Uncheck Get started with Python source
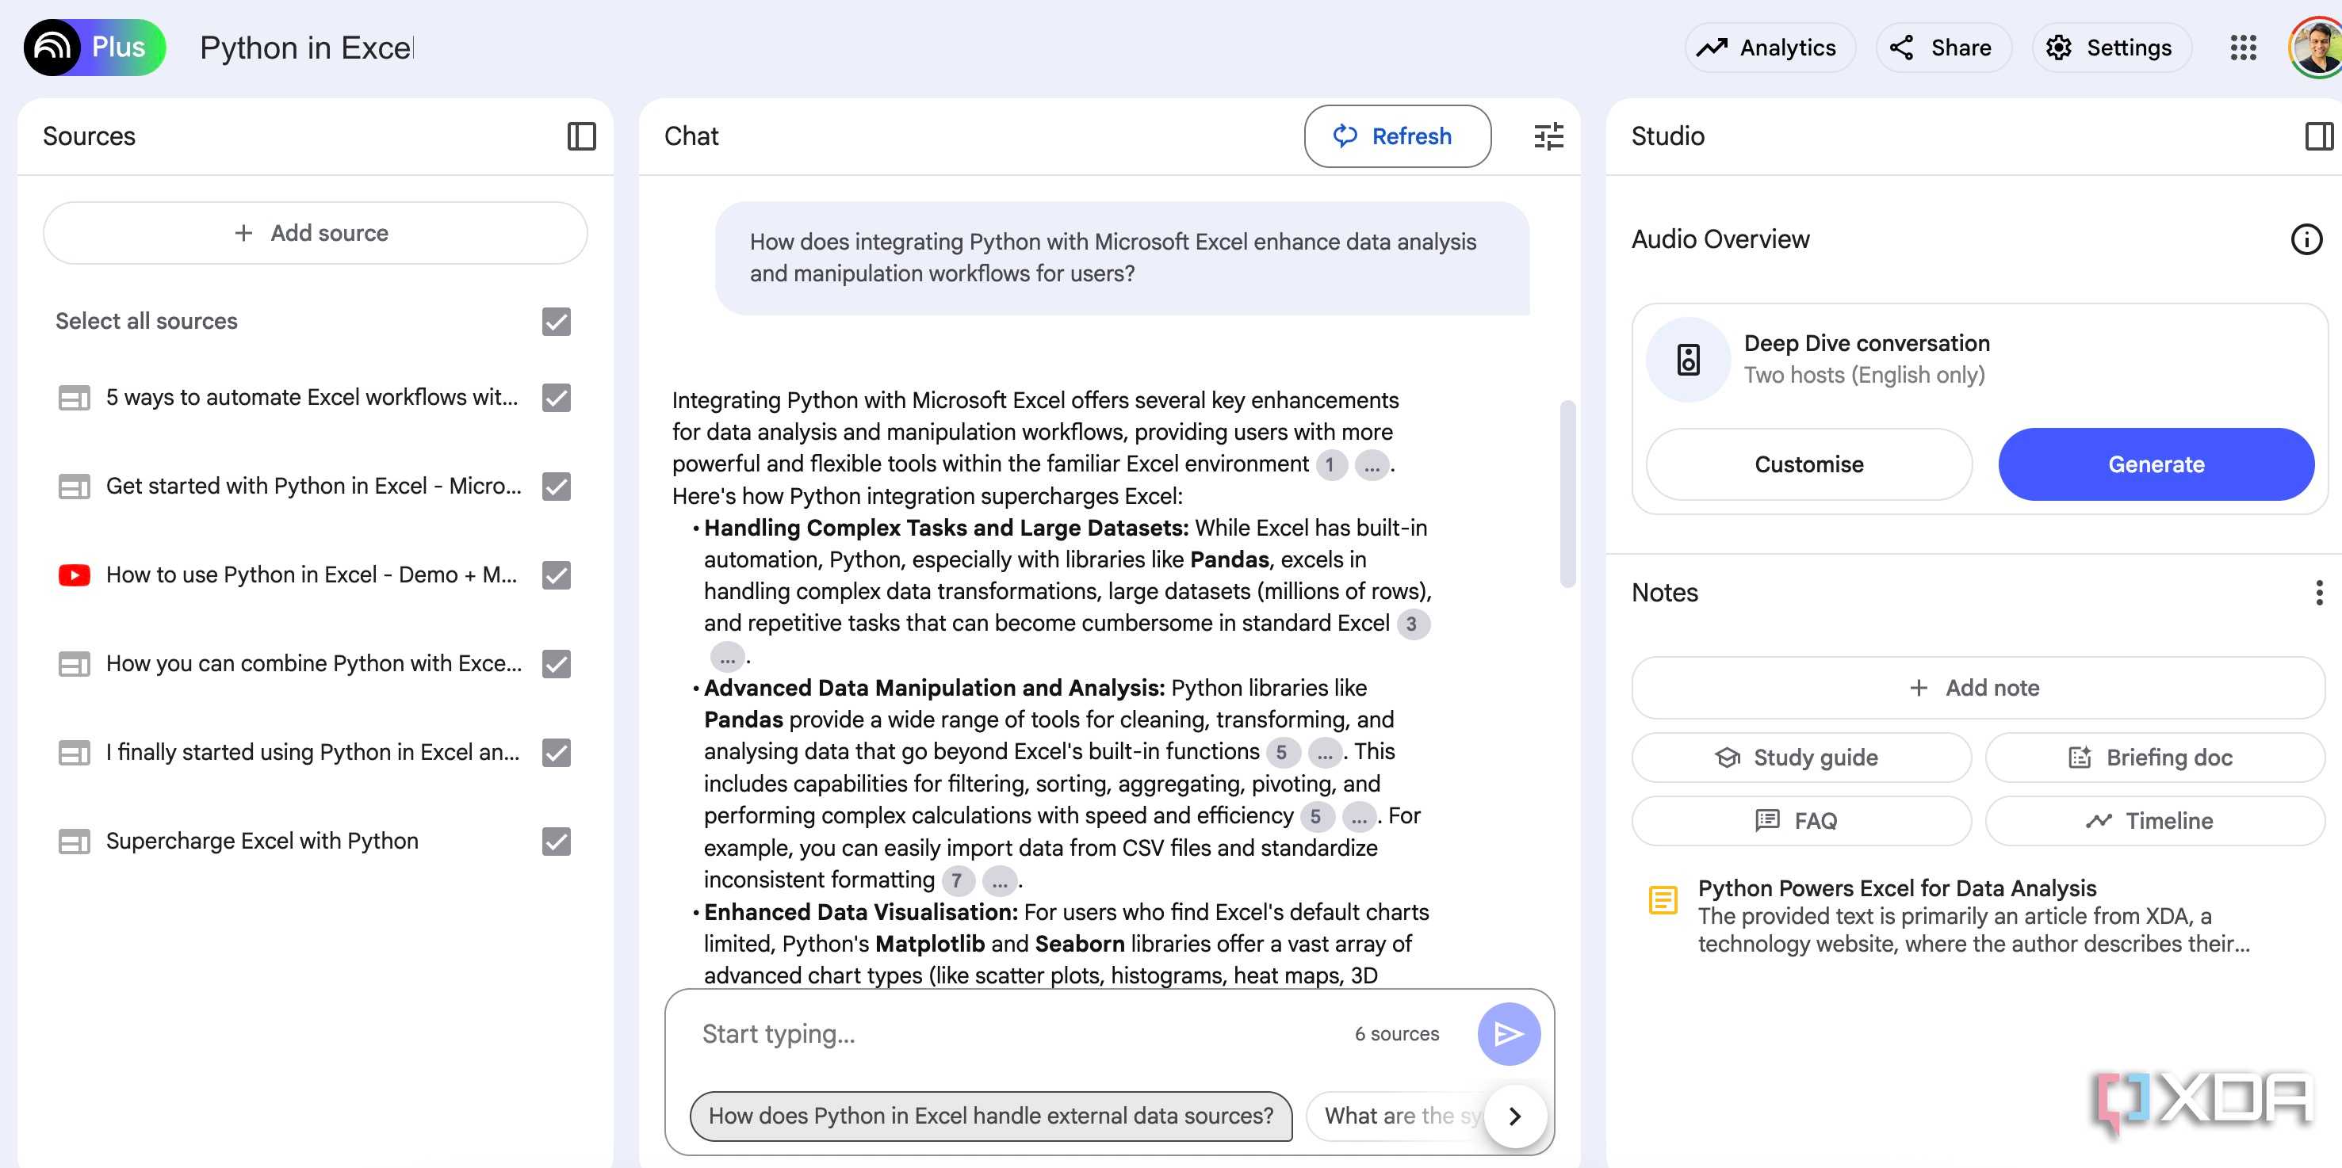Screen dimensions: 2342x1168 tap(557, 487)
